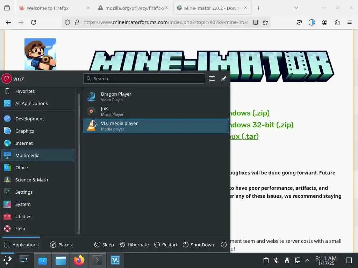Expand hidden system tray icons
358x268 pixels.
(307, 260)
